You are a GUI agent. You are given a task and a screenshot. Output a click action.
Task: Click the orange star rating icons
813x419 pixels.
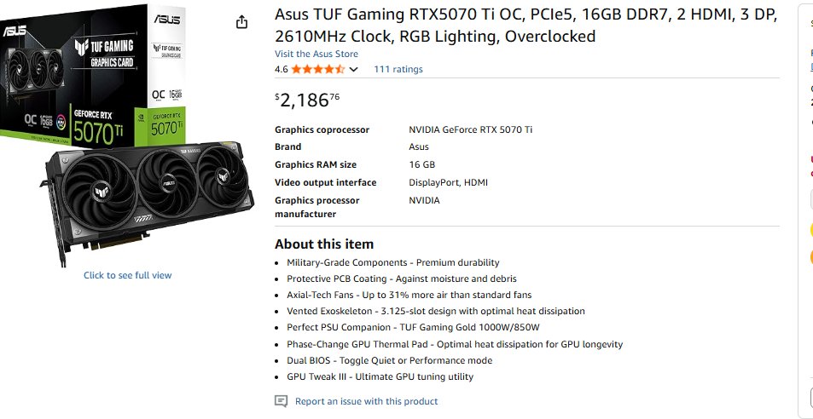[x=319, y=69]
